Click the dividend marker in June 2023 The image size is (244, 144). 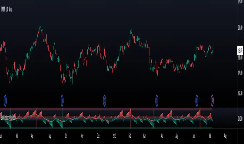pyautogui.click(x=197, y=101)
